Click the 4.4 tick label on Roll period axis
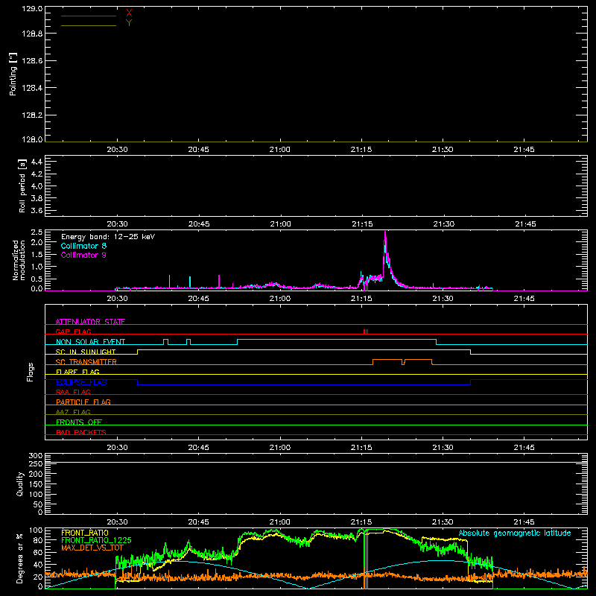Viewport: 596px width, 596px height. click(37, 162)
